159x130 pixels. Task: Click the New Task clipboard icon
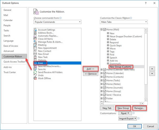pos(35,57)
